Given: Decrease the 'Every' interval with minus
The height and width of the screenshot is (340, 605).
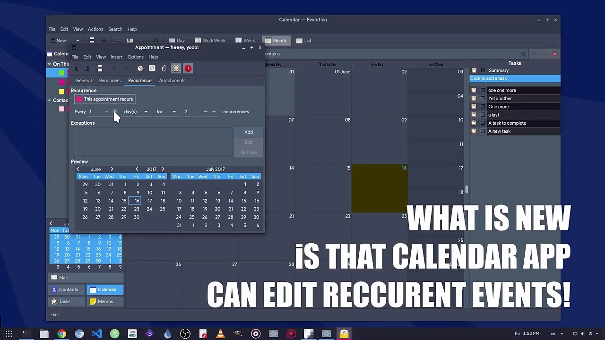Looking at the screenshot, I should click(106, 112).
